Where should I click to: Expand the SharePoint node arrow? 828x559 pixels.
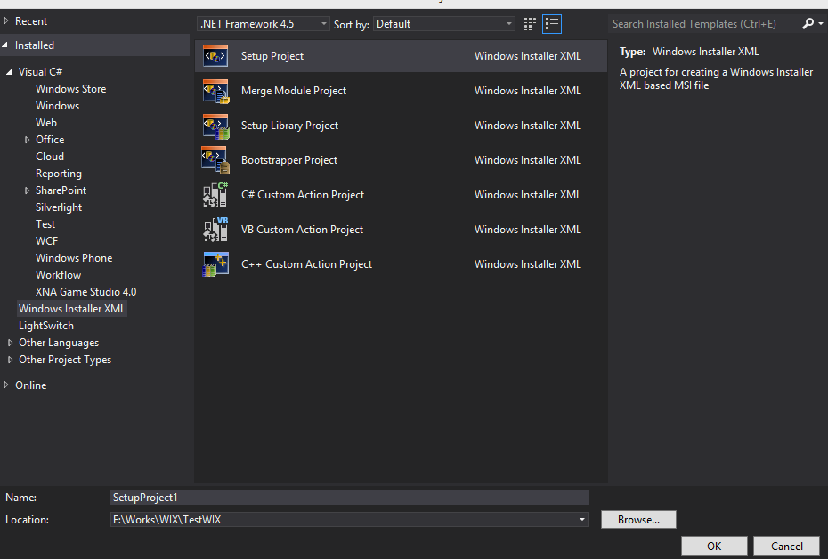click(27, 190)
